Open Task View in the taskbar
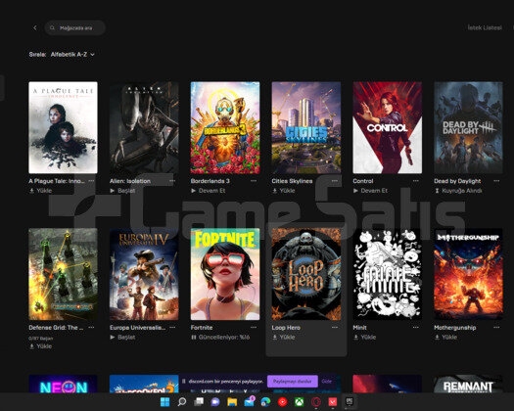This screenshot has height=411, width=514. pos(199,401)
